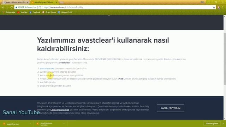Click the page vertical scrollbar thumb
226x127 pixels.
[x=225, y=59]
